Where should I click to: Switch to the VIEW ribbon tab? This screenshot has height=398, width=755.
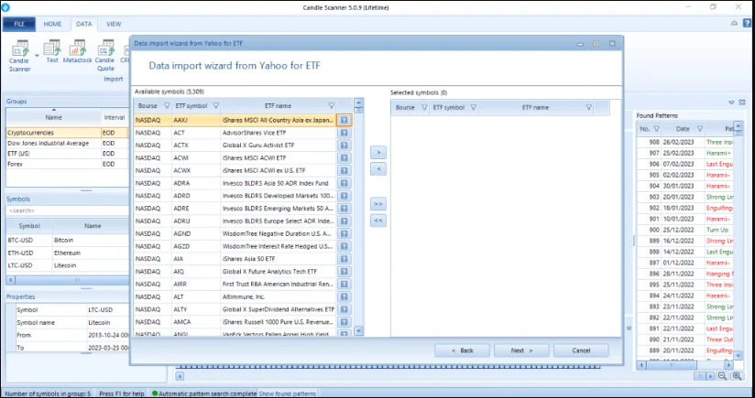114,24
